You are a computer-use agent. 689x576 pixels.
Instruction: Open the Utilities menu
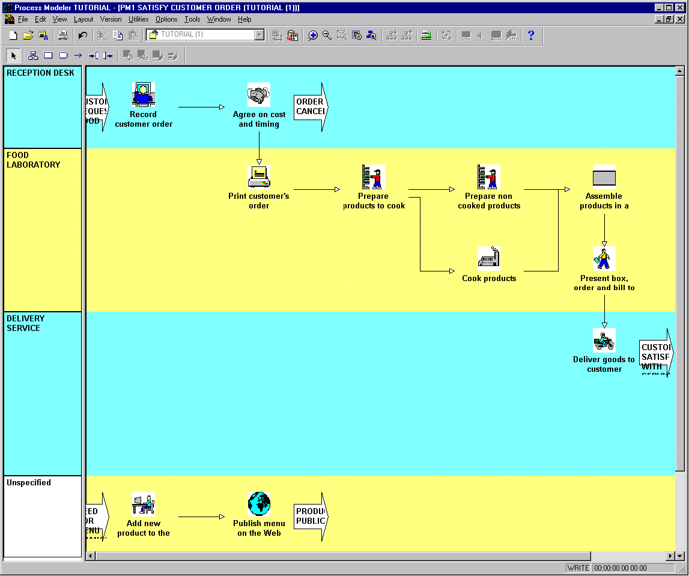pos(138,19)
